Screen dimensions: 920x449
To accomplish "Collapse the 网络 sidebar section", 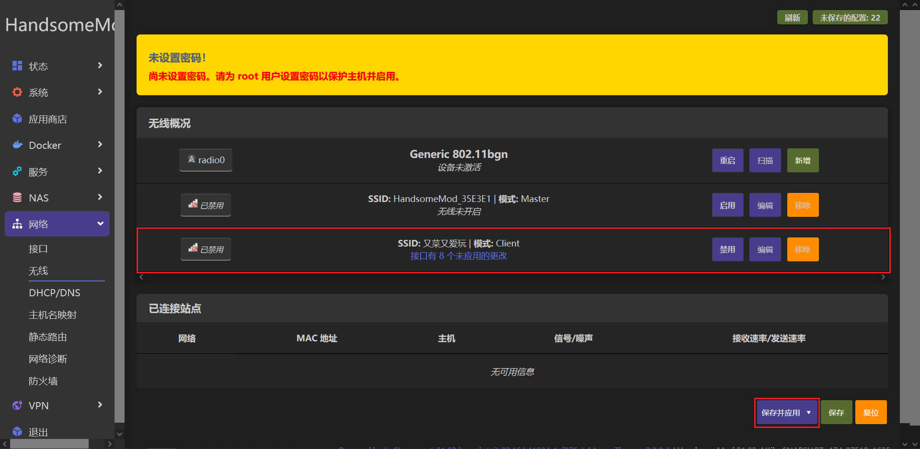I will coord(100,224).
